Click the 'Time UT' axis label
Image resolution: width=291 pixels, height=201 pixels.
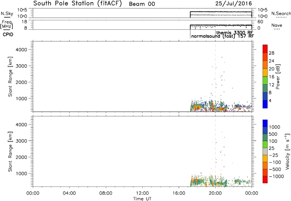[x=142, y=198]
